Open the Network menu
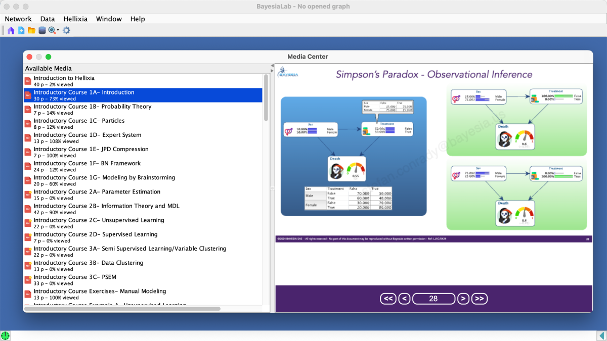The width and height of the screenshot is (607, 341). tap(18, 19)
